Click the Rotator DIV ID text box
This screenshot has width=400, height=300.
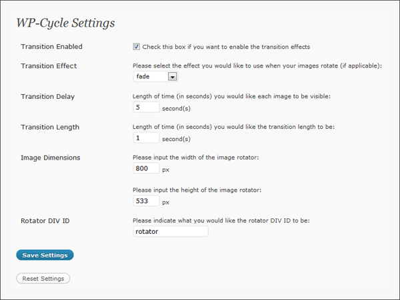tap(171, 231)
